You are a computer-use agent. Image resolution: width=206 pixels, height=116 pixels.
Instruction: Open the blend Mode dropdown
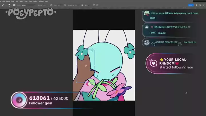(28, 5)
